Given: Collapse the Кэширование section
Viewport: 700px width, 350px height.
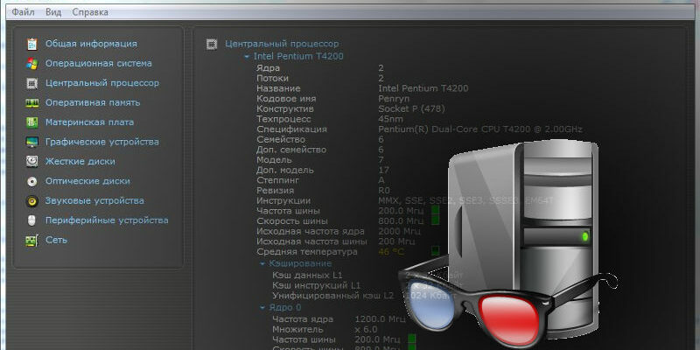Looking at the screenshot, I should (x=262, y=264).
